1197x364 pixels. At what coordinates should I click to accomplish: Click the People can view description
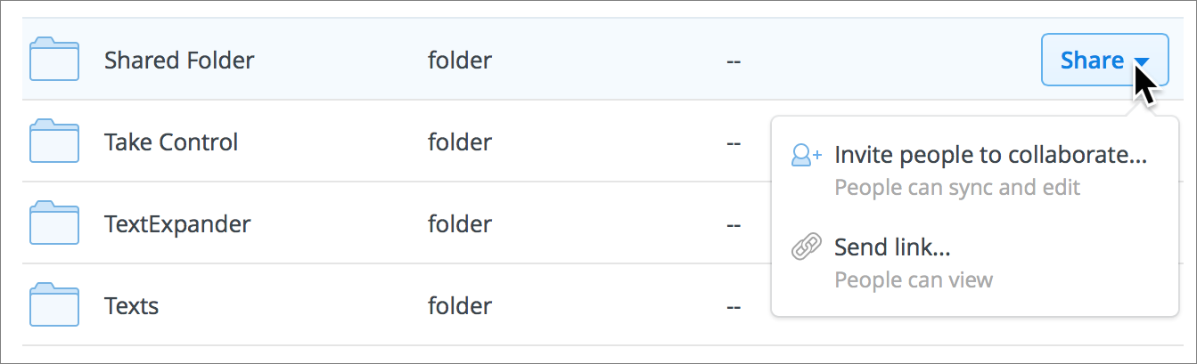(913, 279)
